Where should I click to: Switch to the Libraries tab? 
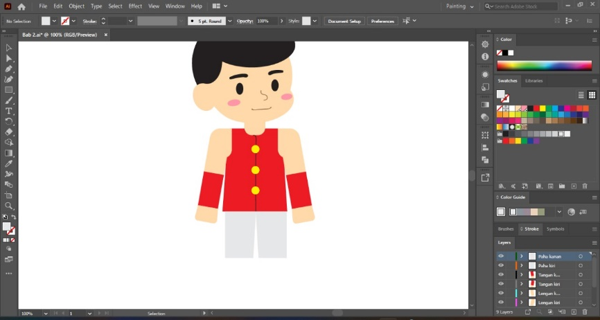(x=533, y=80)
